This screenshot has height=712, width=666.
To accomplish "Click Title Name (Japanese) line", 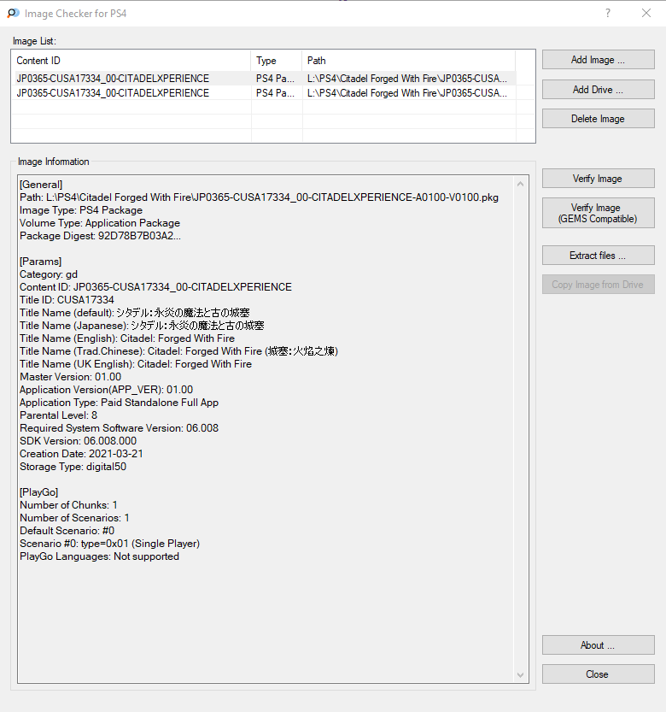I will tap(142, 326).
